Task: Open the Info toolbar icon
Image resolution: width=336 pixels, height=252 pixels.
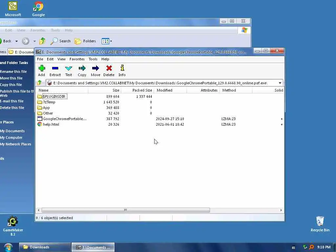Action: coord(122,71)
